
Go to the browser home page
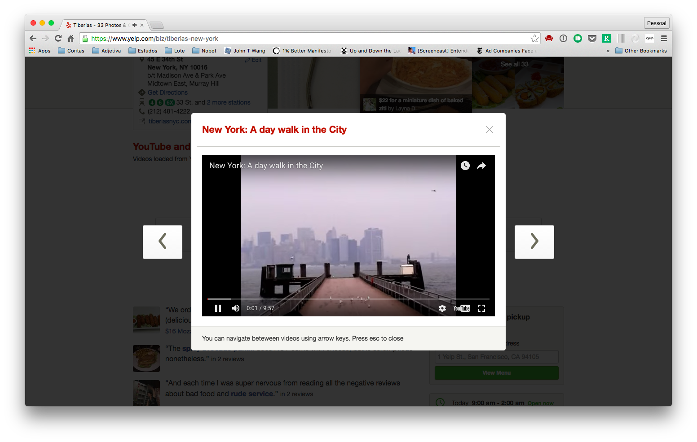coord(71,39)
